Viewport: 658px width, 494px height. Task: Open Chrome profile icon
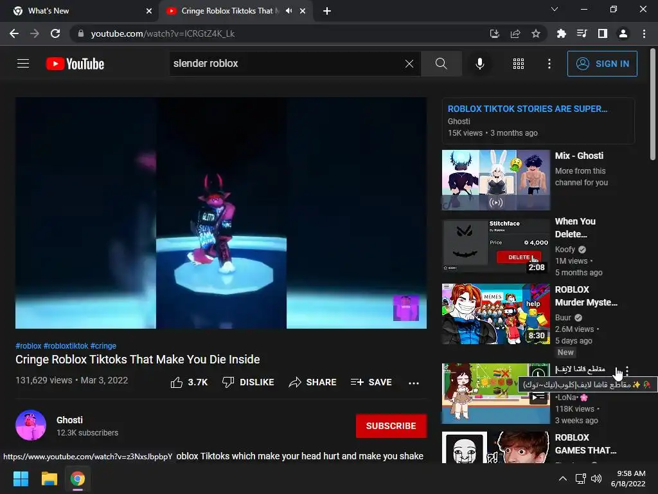tap(623, 33)
